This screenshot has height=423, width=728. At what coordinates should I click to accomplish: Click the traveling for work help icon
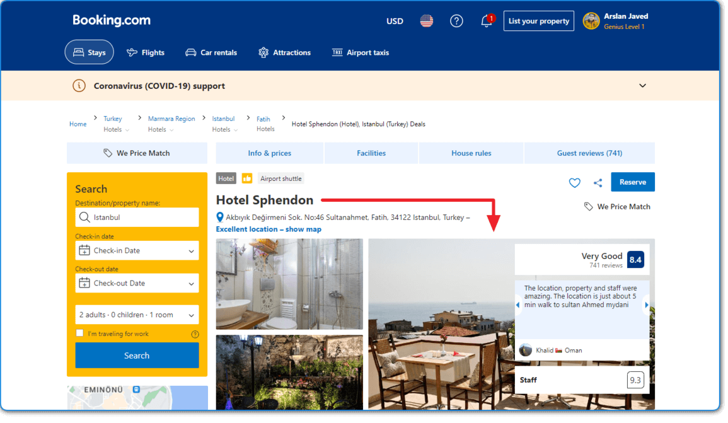click(195, 334)
